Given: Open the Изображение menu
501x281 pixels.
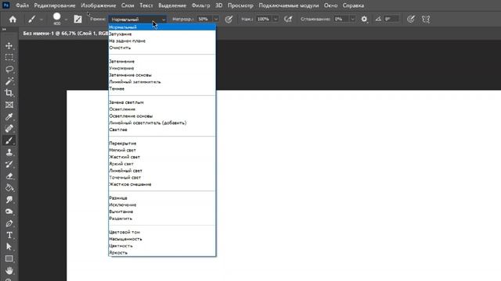Looking at the screenshot, I should point(99,5).
